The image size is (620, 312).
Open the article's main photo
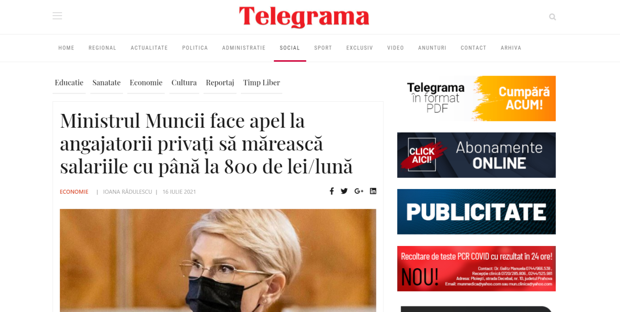pyautogui.click(x=218, y=260)
